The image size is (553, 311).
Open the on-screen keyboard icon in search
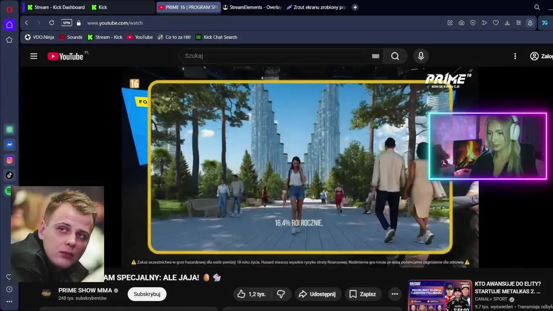pos(375,56)
